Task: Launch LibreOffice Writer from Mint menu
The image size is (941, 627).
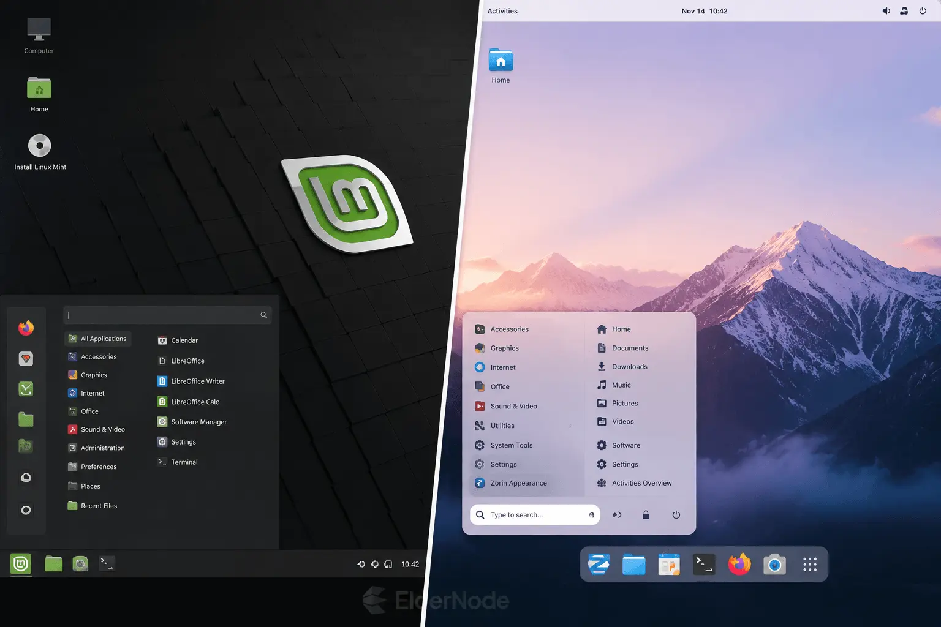Action: 191,381
